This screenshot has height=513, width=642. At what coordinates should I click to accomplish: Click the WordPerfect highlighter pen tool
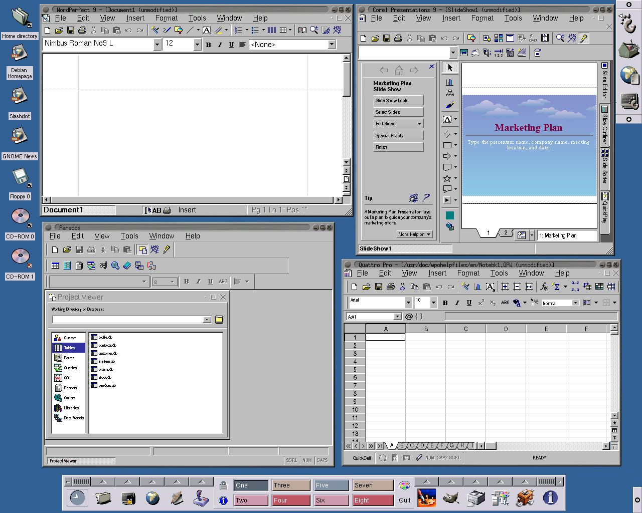click(x=219, y=31)
